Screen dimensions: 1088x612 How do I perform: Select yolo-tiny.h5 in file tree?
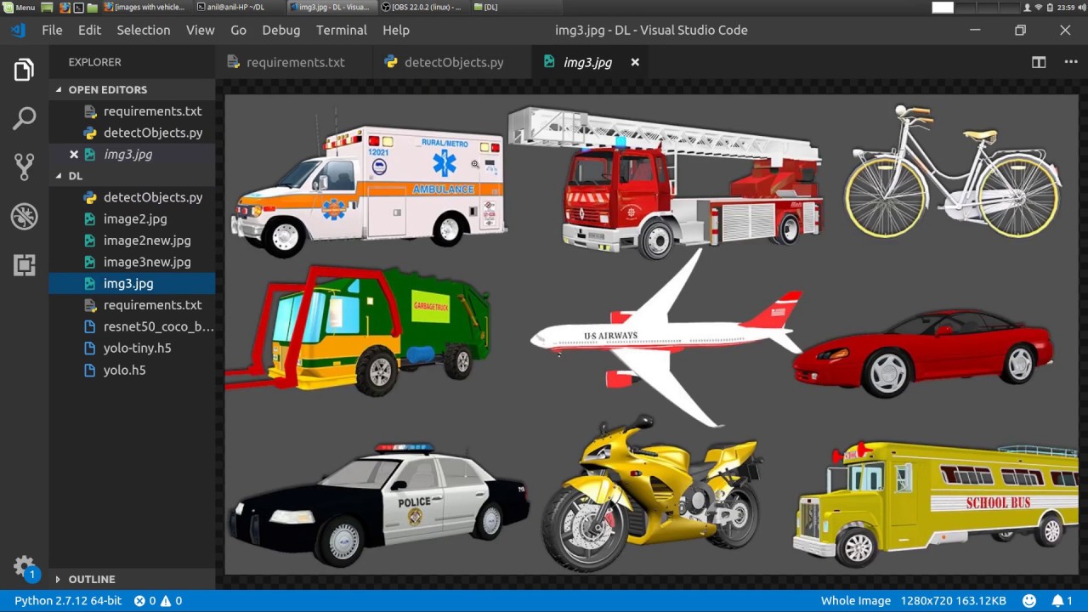coord(132,348)
